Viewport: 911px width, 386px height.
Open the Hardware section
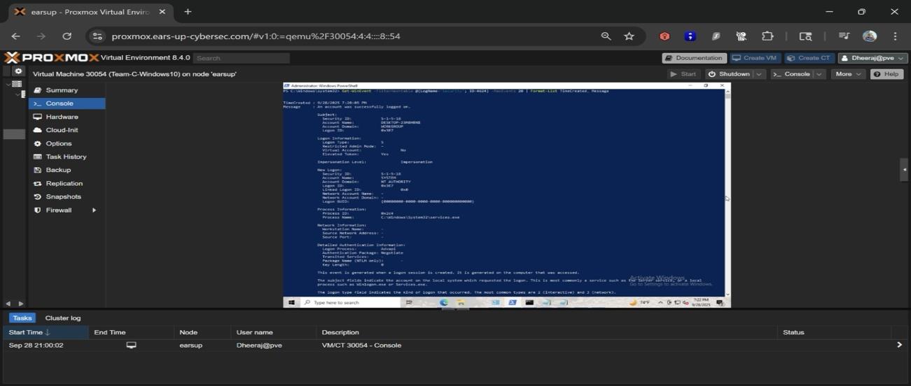67,117
